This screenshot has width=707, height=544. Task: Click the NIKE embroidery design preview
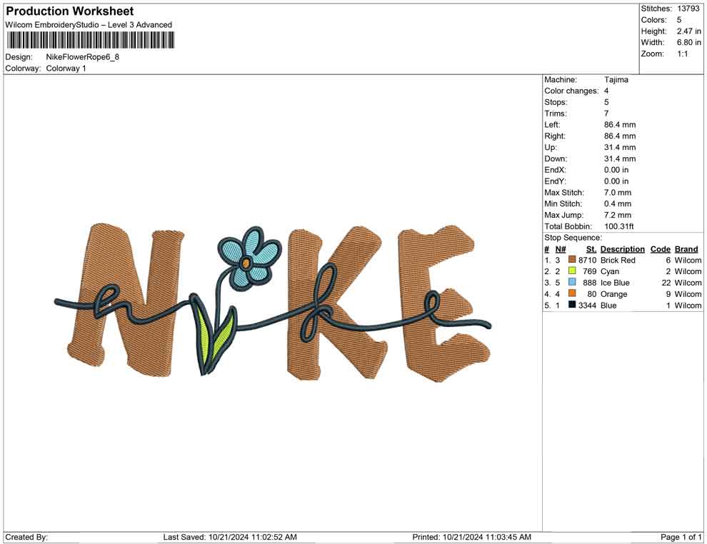tap(274, 303)
